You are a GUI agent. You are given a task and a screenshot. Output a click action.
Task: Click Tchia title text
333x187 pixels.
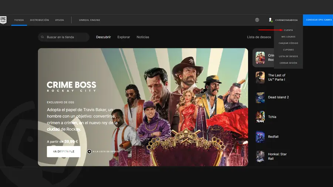click(272, 117)
